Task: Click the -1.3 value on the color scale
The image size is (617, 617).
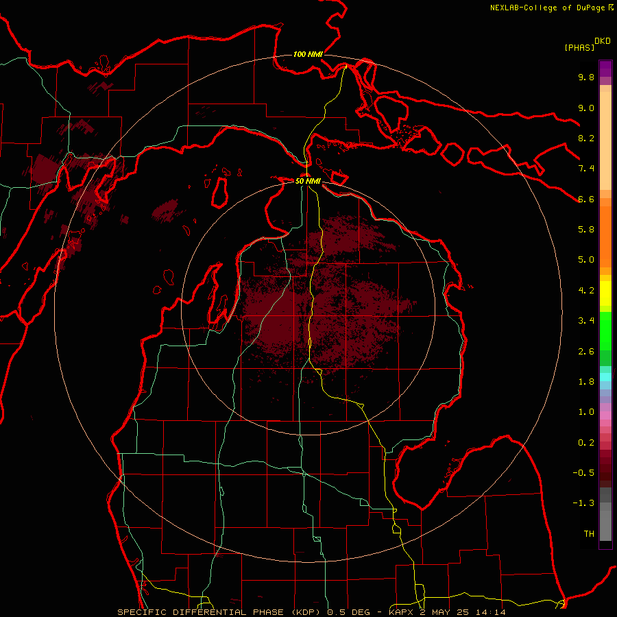Action: (x=583, y=503)
